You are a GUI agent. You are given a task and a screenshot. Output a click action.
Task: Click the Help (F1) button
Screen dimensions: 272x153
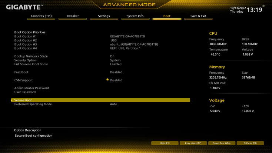point(165,143)
